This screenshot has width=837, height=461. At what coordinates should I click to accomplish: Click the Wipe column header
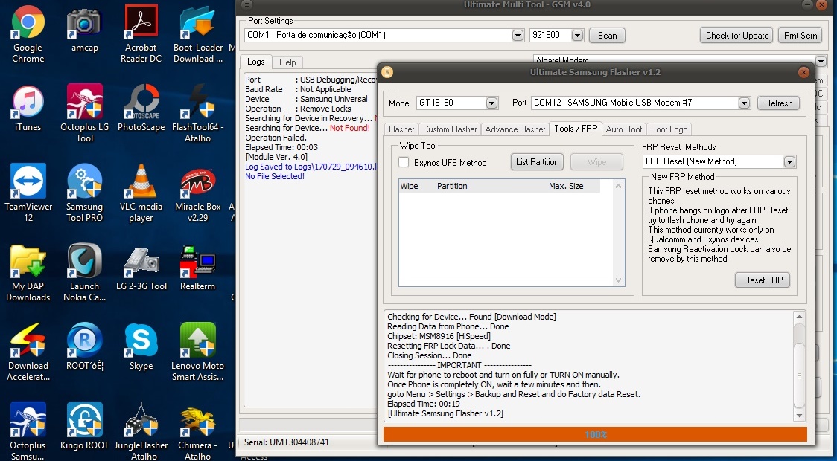pos(409,186)
